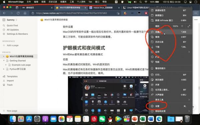Go to Edge home page icon
200x125 pixels.
click(x=25, y=13)
